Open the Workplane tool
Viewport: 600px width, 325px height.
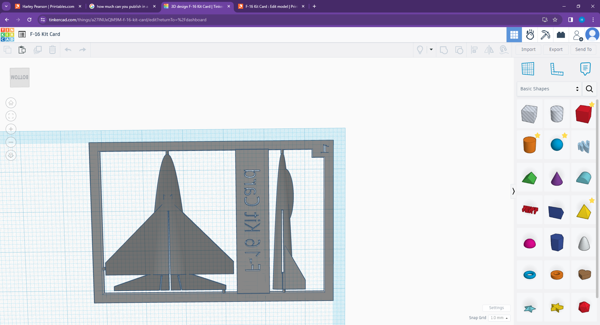click(x=528, y=69)
